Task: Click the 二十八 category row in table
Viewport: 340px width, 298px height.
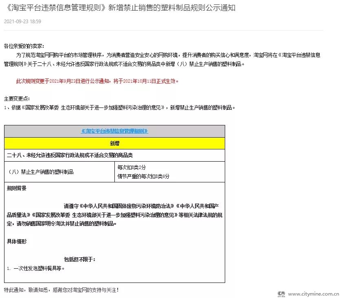Action: tap(70, 155)
